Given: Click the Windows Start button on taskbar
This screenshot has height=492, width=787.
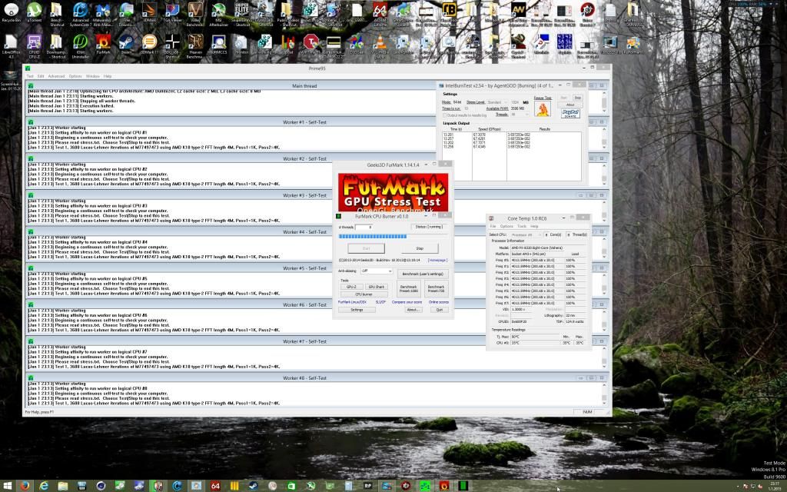Looking at the screenshot, I should 8,486.
